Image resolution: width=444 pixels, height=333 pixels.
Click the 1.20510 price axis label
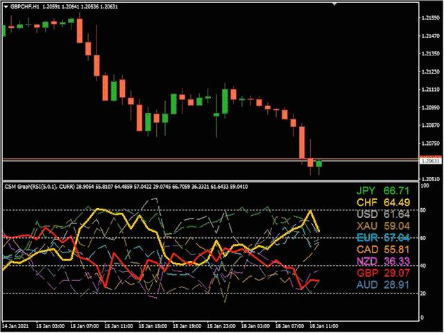click(x=430, y=179)
